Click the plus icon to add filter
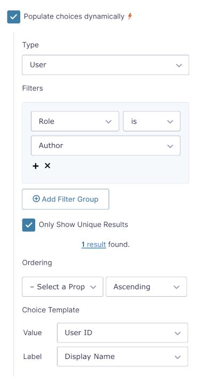The width and height of the screenshot is (197, 385). (x=36, y=166)
